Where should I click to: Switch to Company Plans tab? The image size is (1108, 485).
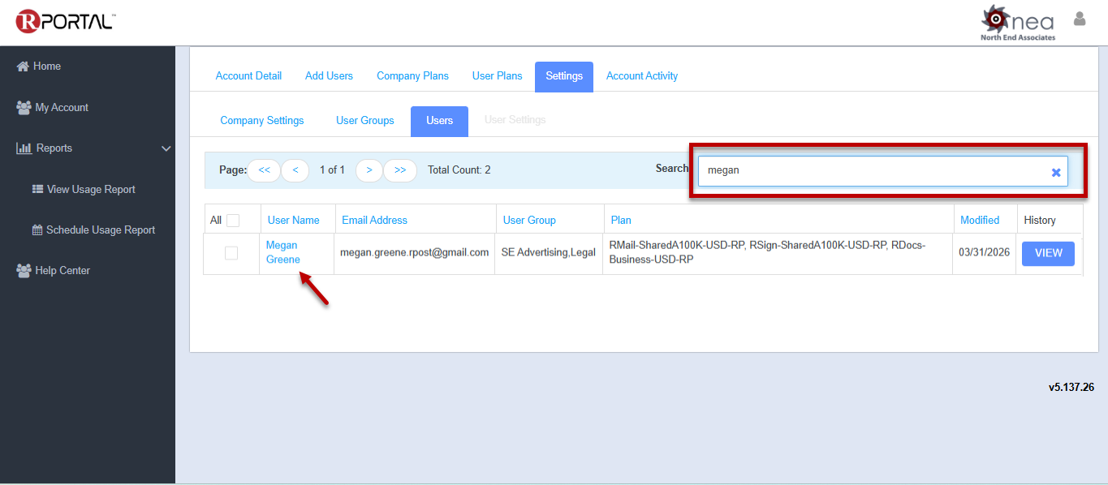[412, 76]
